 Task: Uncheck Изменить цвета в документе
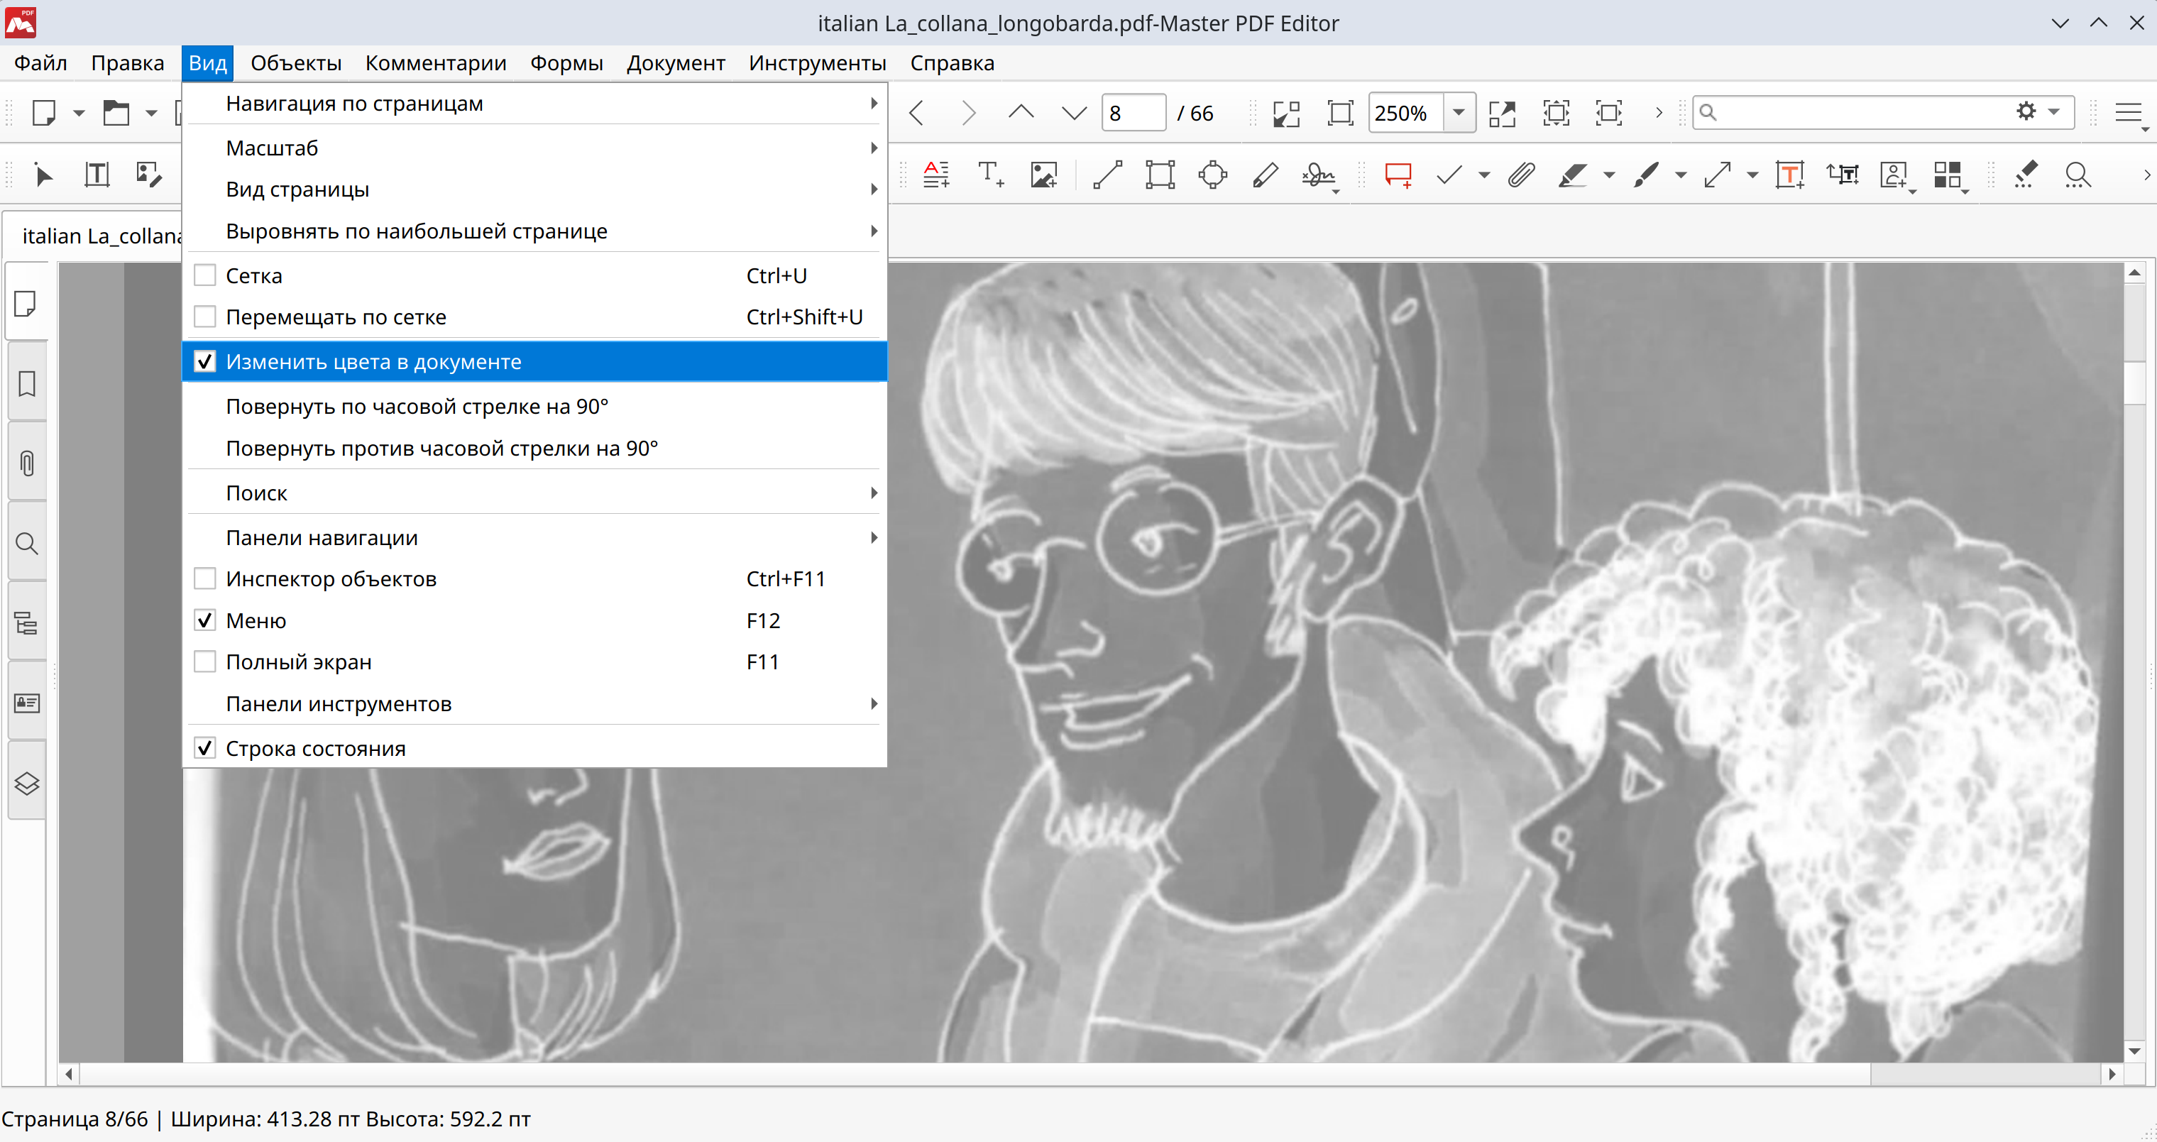coord(205,362)
